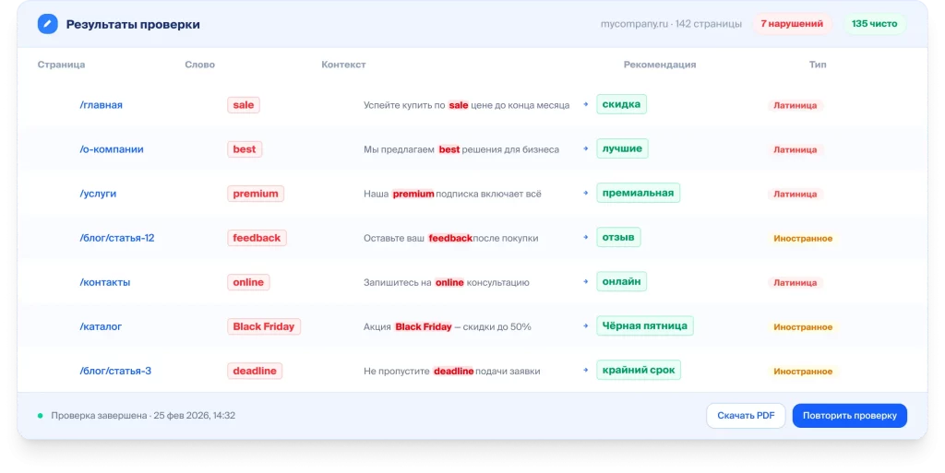Click arrow icon before 'Чёрная пятница' recommendation

[585, 326]
